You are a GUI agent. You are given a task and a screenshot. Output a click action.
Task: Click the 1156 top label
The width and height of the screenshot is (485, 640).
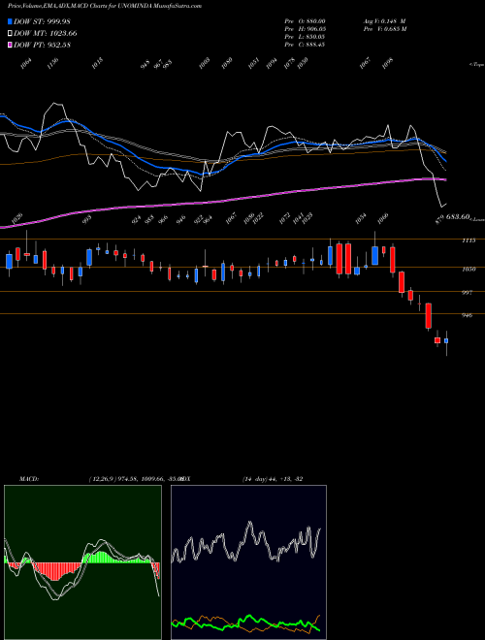click(53, 64)
